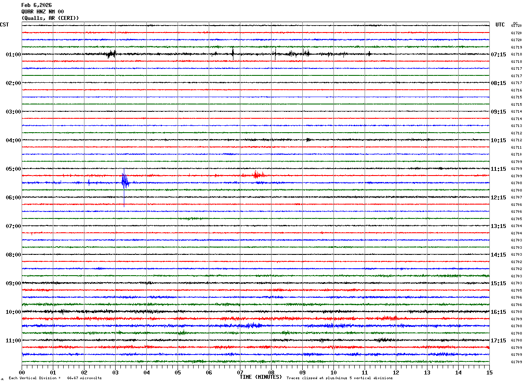
Task: Select the QUAR HNZ NM 00 station title
Action: point(42,12)
